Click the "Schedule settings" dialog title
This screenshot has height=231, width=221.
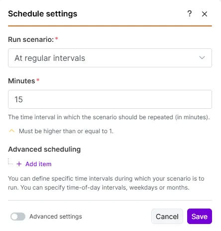coord(43,13)
